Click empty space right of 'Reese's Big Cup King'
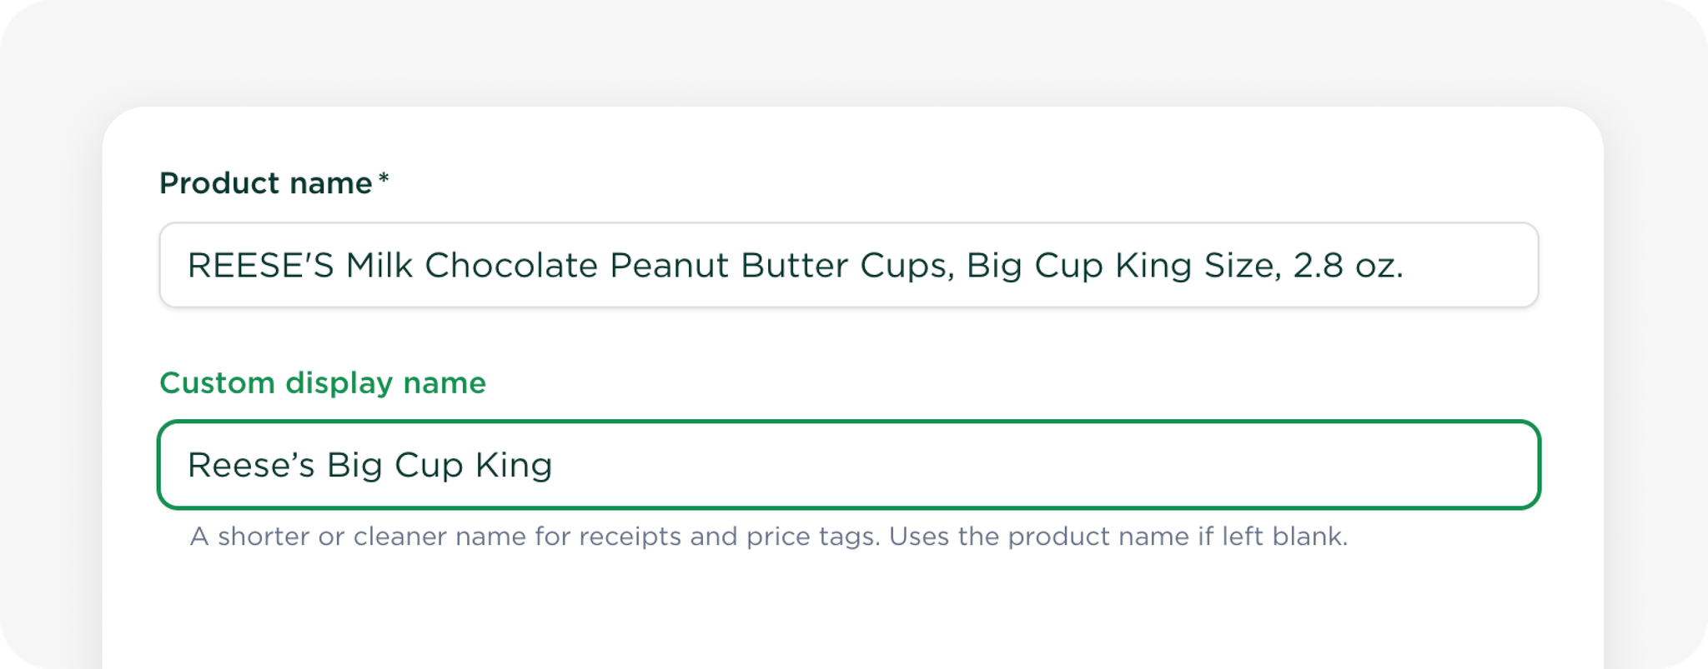Image resolution: width=1708 pixels, height=669 pixels. (x=1042, y=465)
